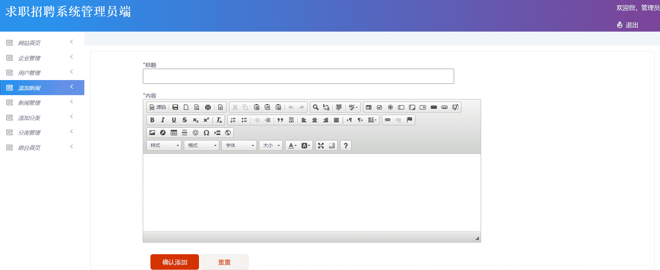Insert a hidden field form element
The image size is (660, 270).
click(455, 107)
